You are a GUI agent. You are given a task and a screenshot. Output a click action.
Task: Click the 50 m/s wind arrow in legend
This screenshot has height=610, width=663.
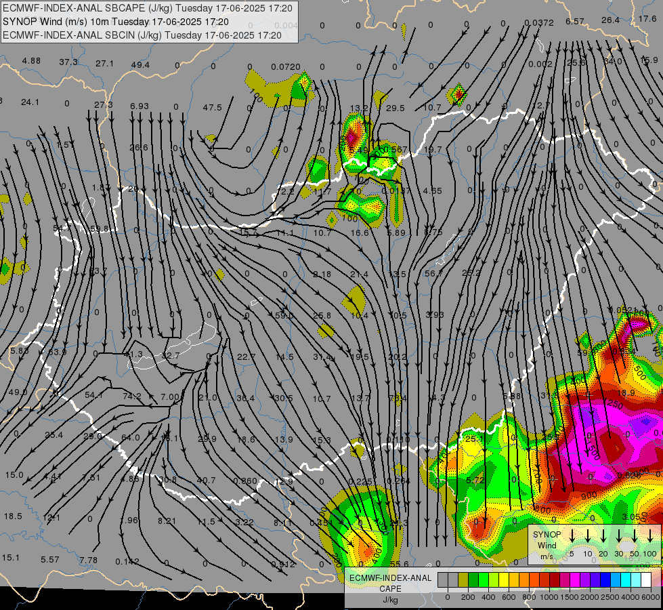point(635,535)
